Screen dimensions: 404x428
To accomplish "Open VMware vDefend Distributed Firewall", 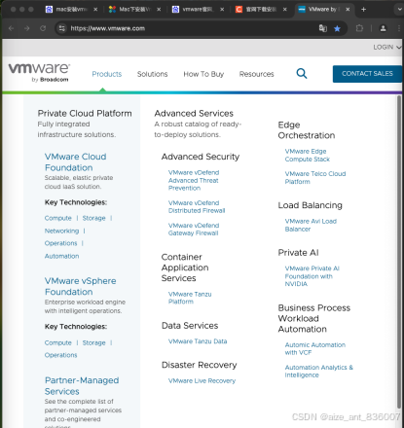I will pos(197,206).
